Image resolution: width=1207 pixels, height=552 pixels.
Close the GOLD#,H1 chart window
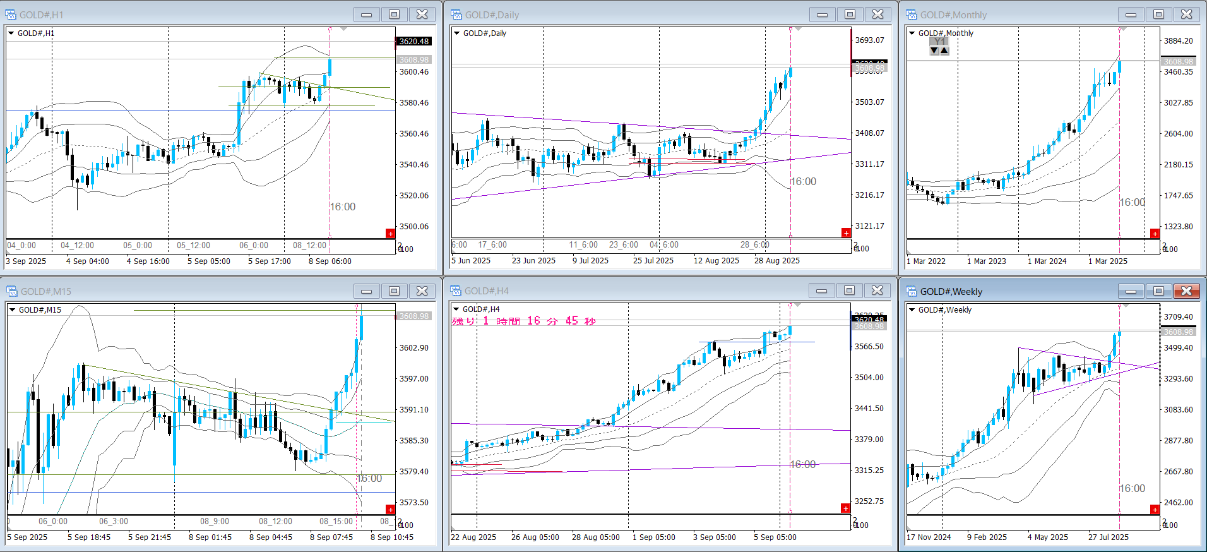pos(422,14)
